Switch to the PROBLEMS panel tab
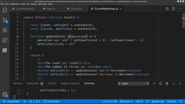This screenshot has width=185, height=104. click(x=35, y=83)
